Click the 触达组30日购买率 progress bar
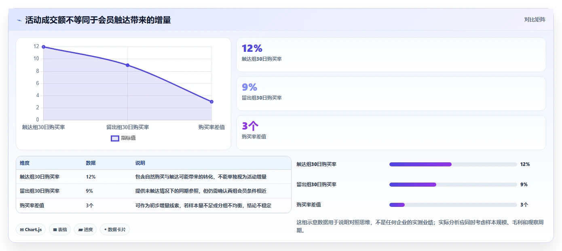The width and height of the screenshot is (562, 251). tap(453, 164)
